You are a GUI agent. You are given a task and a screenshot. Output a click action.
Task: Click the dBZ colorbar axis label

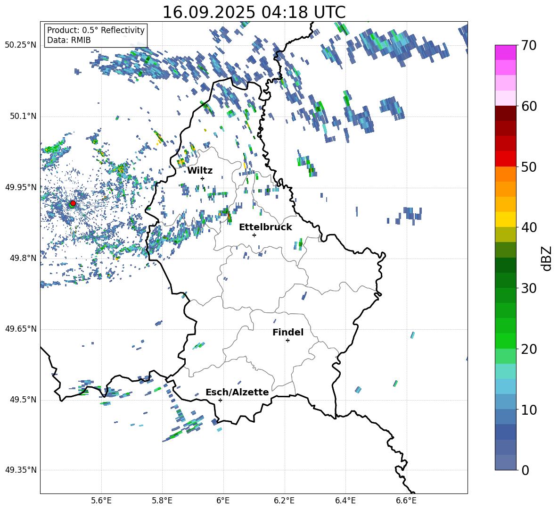[x=547, y=258]
